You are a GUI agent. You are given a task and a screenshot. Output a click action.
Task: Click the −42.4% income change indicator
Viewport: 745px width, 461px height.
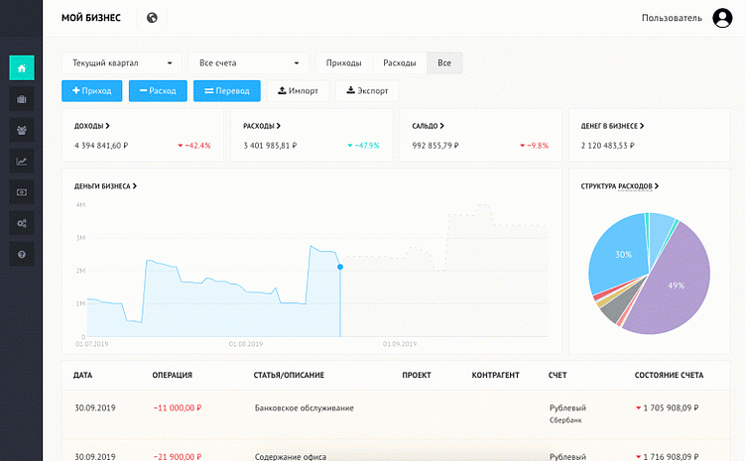point(194,146)
